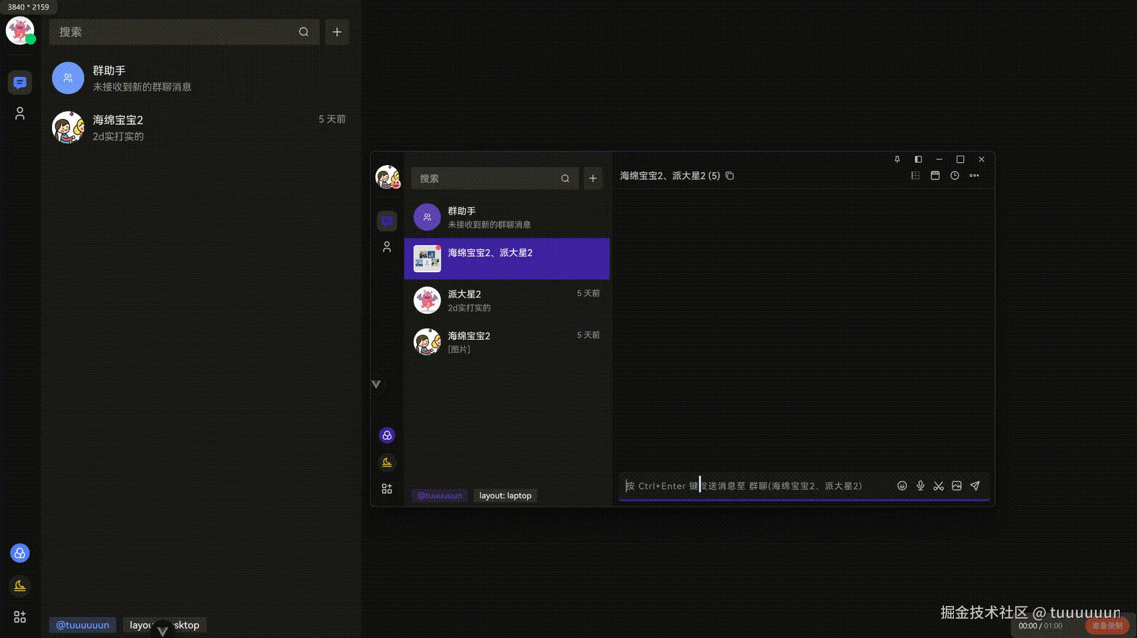Toggle multi-select mode in the chat header
This screenshot has height=638, width=1137.
pos(916,175)
